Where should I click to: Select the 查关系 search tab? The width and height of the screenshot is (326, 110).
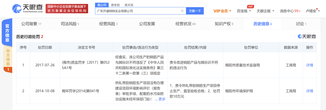pos(129,5)
